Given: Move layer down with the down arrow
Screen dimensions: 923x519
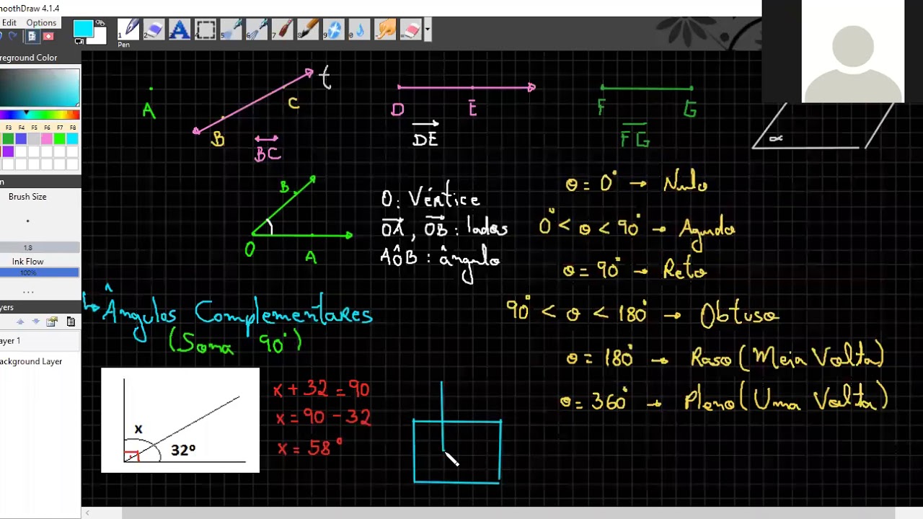Looking at the screenshot, I should (x=36, y=321).
